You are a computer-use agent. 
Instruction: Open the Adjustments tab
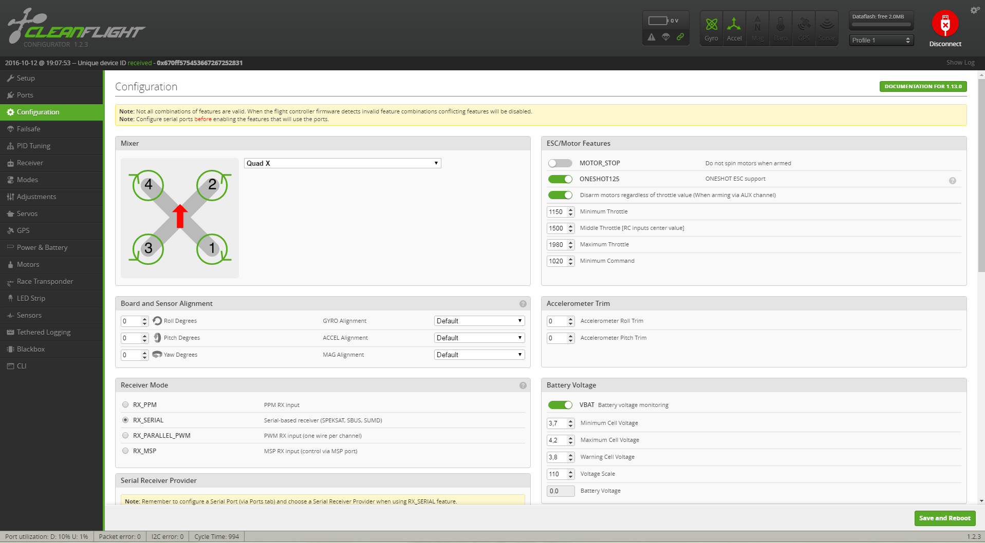(x=51, y=197)
